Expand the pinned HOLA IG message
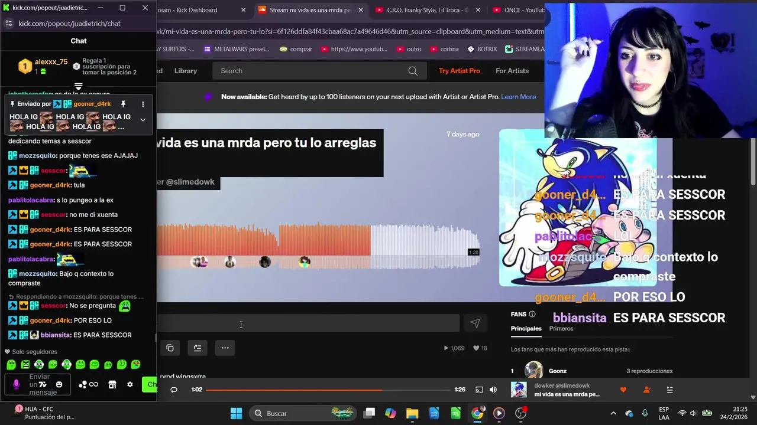This screenshot has width=757, height=425. (143, 119)
